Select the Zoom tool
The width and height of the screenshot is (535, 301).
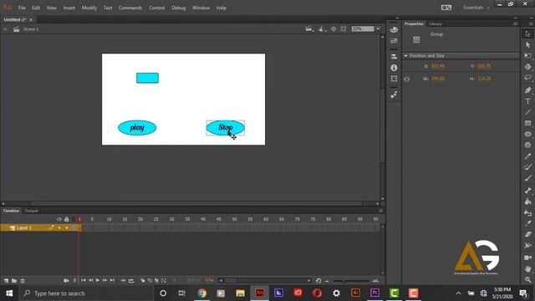click(527, 280)
